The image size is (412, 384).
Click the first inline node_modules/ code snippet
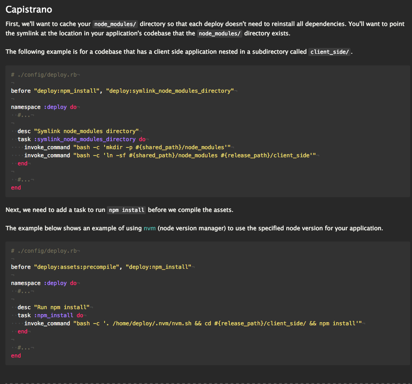115,24
